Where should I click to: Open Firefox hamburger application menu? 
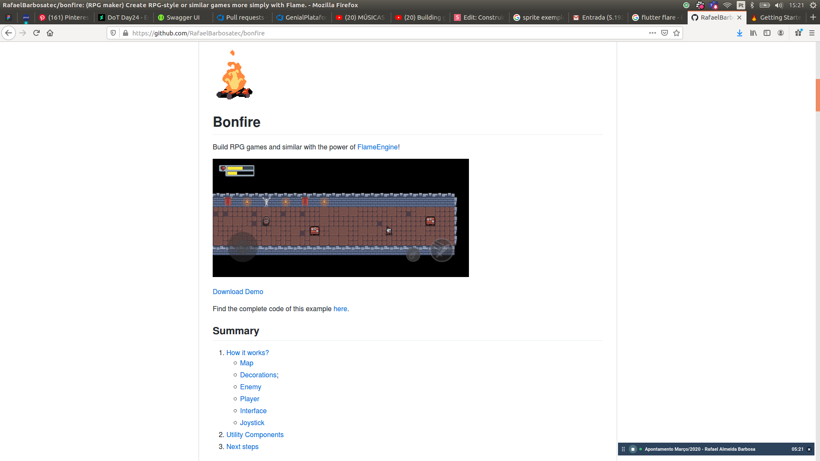coord(812,33)
